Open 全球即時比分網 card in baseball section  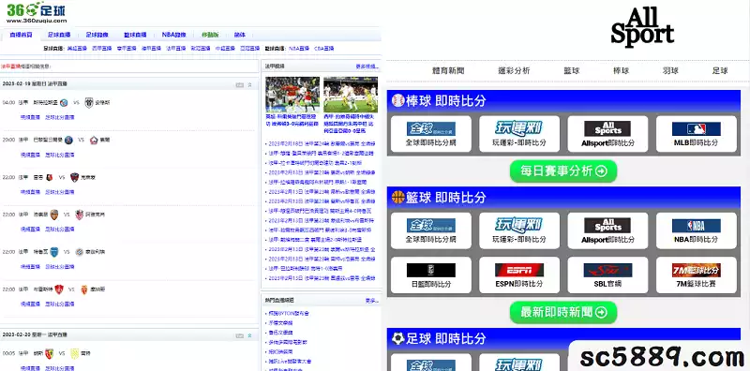pyautogui.click(x=431, y=134)
